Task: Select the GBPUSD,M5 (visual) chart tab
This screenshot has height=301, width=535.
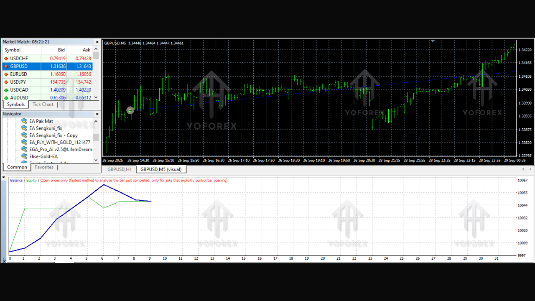Action: tap(161, 169)
